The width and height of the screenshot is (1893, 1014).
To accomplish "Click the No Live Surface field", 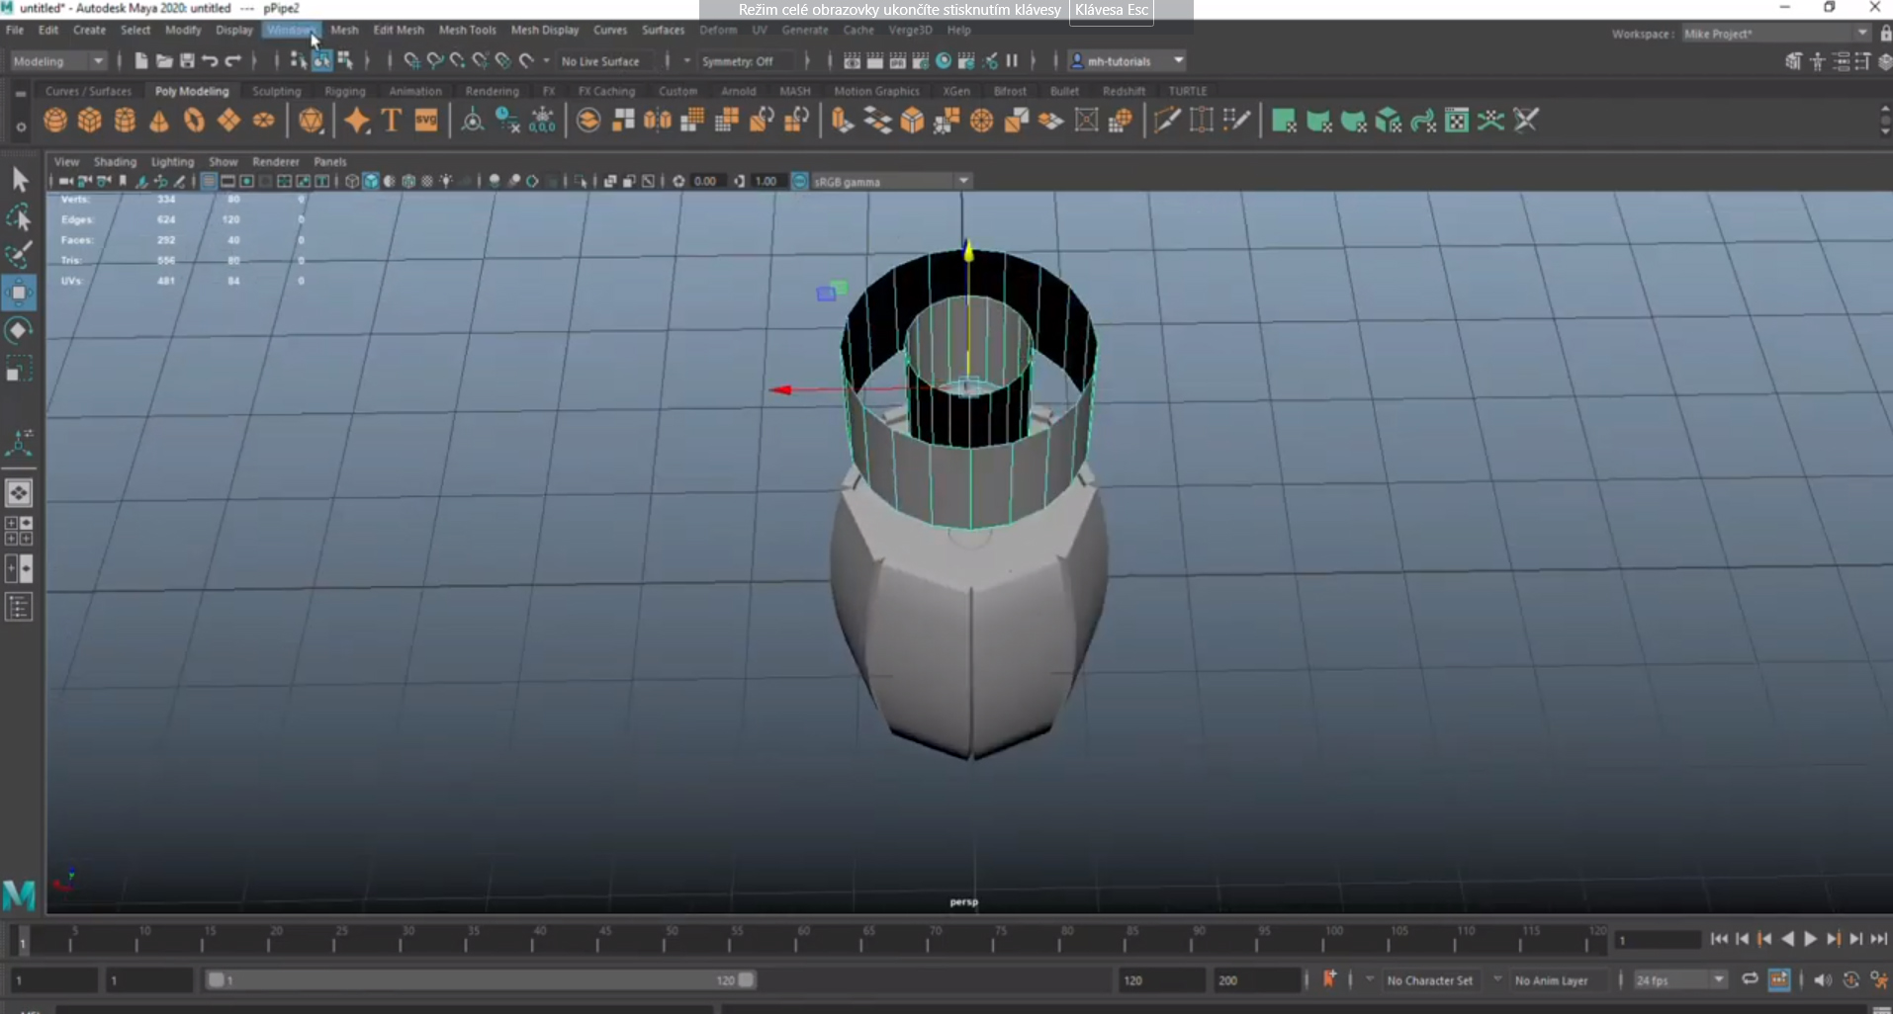I will coord(605,61).
